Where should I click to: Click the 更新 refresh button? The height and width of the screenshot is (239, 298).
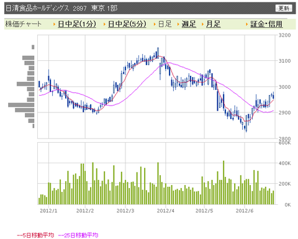pos(284,8)
